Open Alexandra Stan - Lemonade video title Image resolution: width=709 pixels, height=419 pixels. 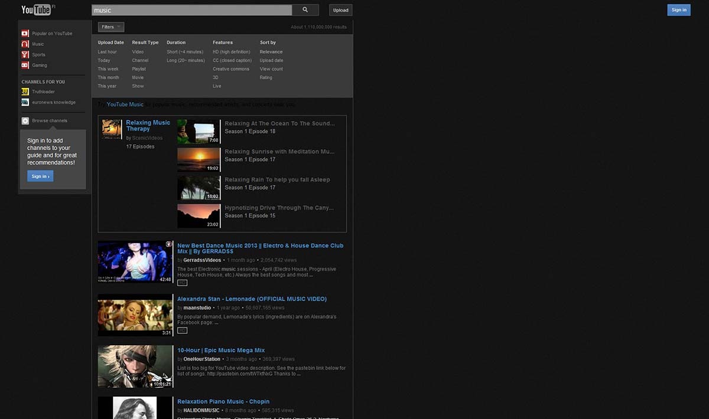[x=252, y=299]
